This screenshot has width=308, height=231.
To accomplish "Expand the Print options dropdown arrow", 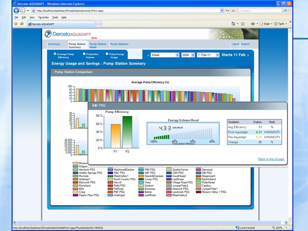I will point(257,24).
